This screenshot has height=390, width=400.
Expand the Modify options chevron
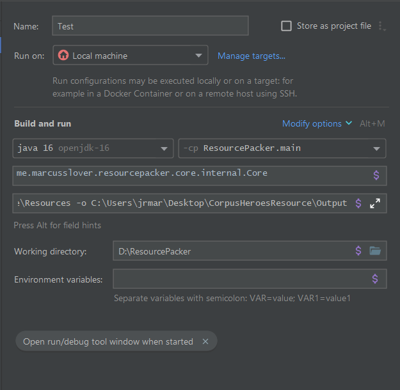[x=349, y=123]
